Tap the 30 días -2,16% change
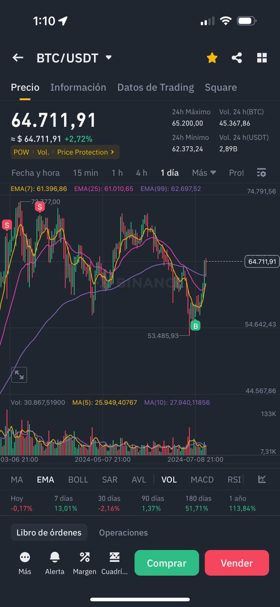This screenshot has height=607, width=280. [x=110, y=503]
